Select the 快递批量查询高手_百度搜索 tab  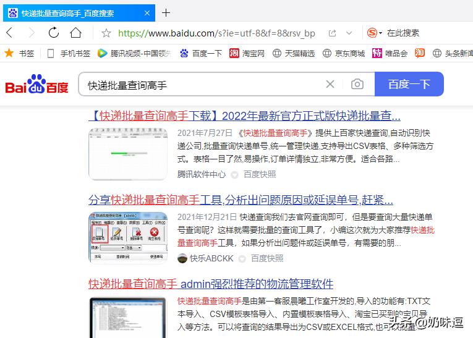point(79,13)
